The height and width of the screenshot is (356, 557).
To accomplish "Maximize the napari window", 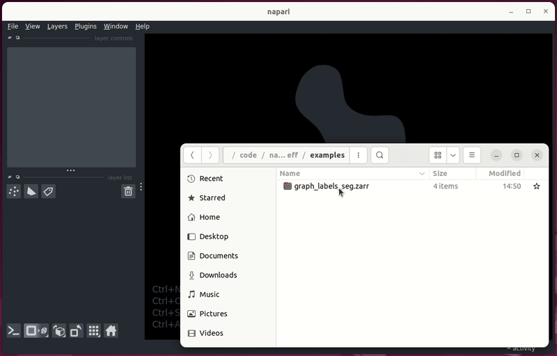I will (528, 11).
